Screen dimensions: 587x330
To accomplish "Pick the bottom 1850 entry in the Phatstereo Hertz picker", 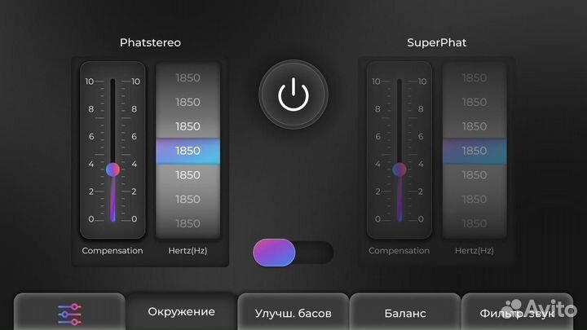I will (188, 223).
